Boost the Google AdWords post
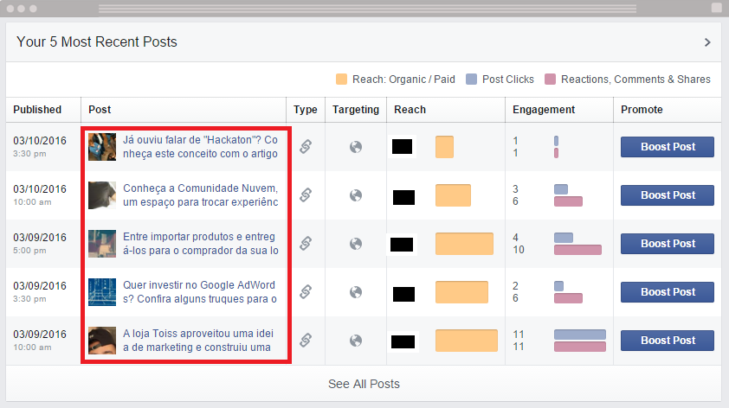The height and width of the screenshot is (408, 729). (x=668, y=292)
